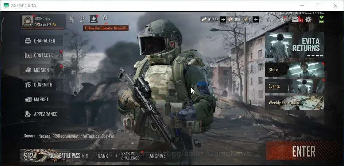
Task: Open S12 JUNE BATTLE PASS
Action: 55,155
